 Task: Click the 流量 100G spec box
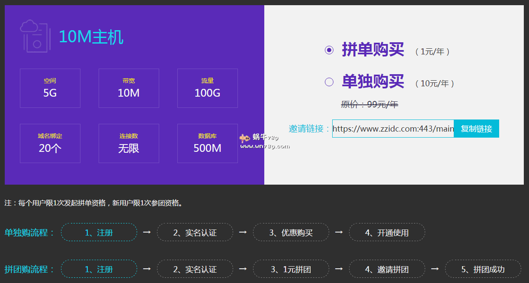click(x=208, y=88)
